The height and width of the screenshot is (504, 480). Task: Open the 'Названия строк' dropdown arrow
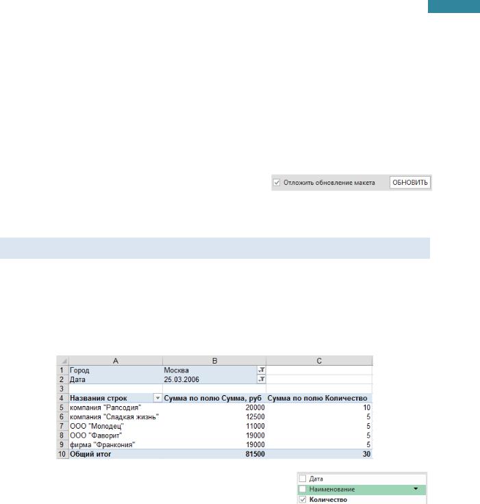[x=157, y=398]
